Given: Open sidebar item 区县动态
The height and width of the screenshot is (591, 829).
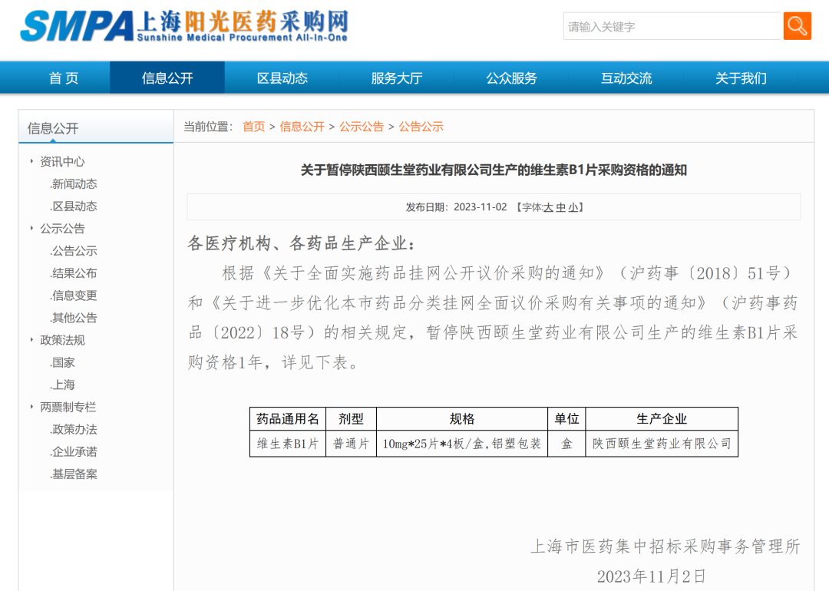Looking at the screenshot, I should (74, 206).
